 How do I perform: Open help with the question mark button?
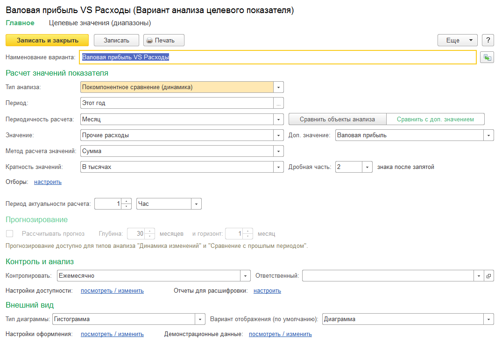click(488, 41)
